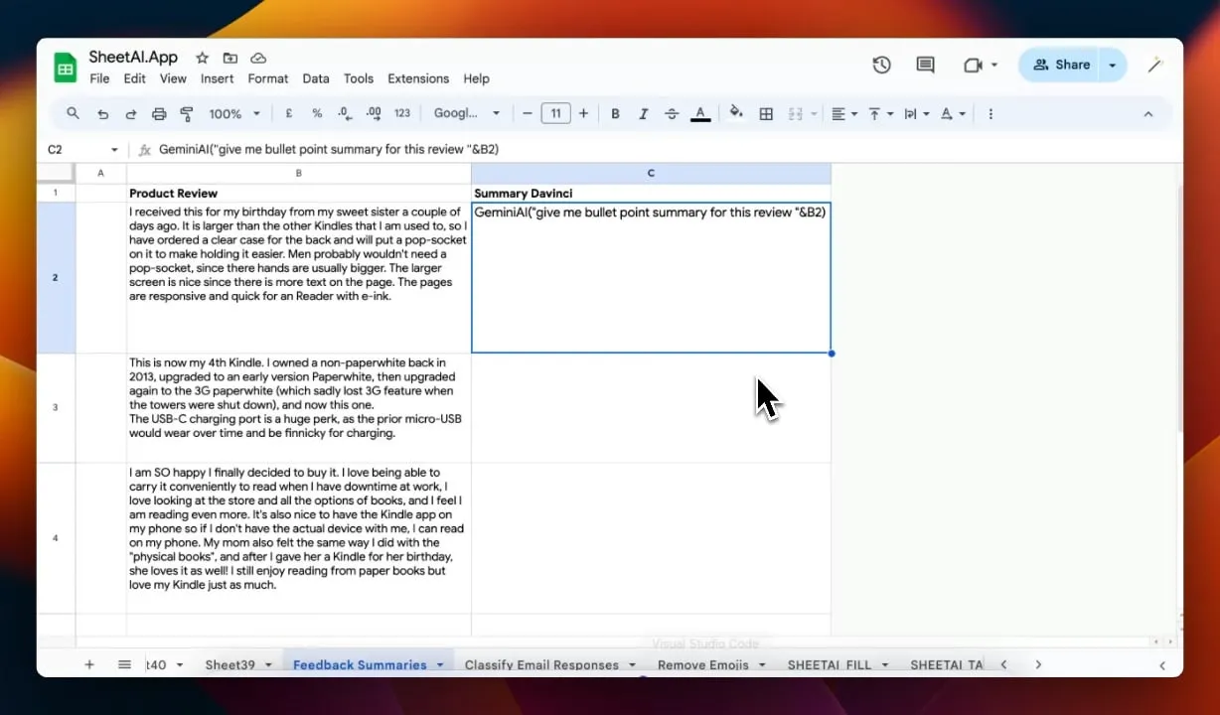Viewport: 1220px width, 715px height.
Task: Click the paint format tool
Action: coord(186,113)
